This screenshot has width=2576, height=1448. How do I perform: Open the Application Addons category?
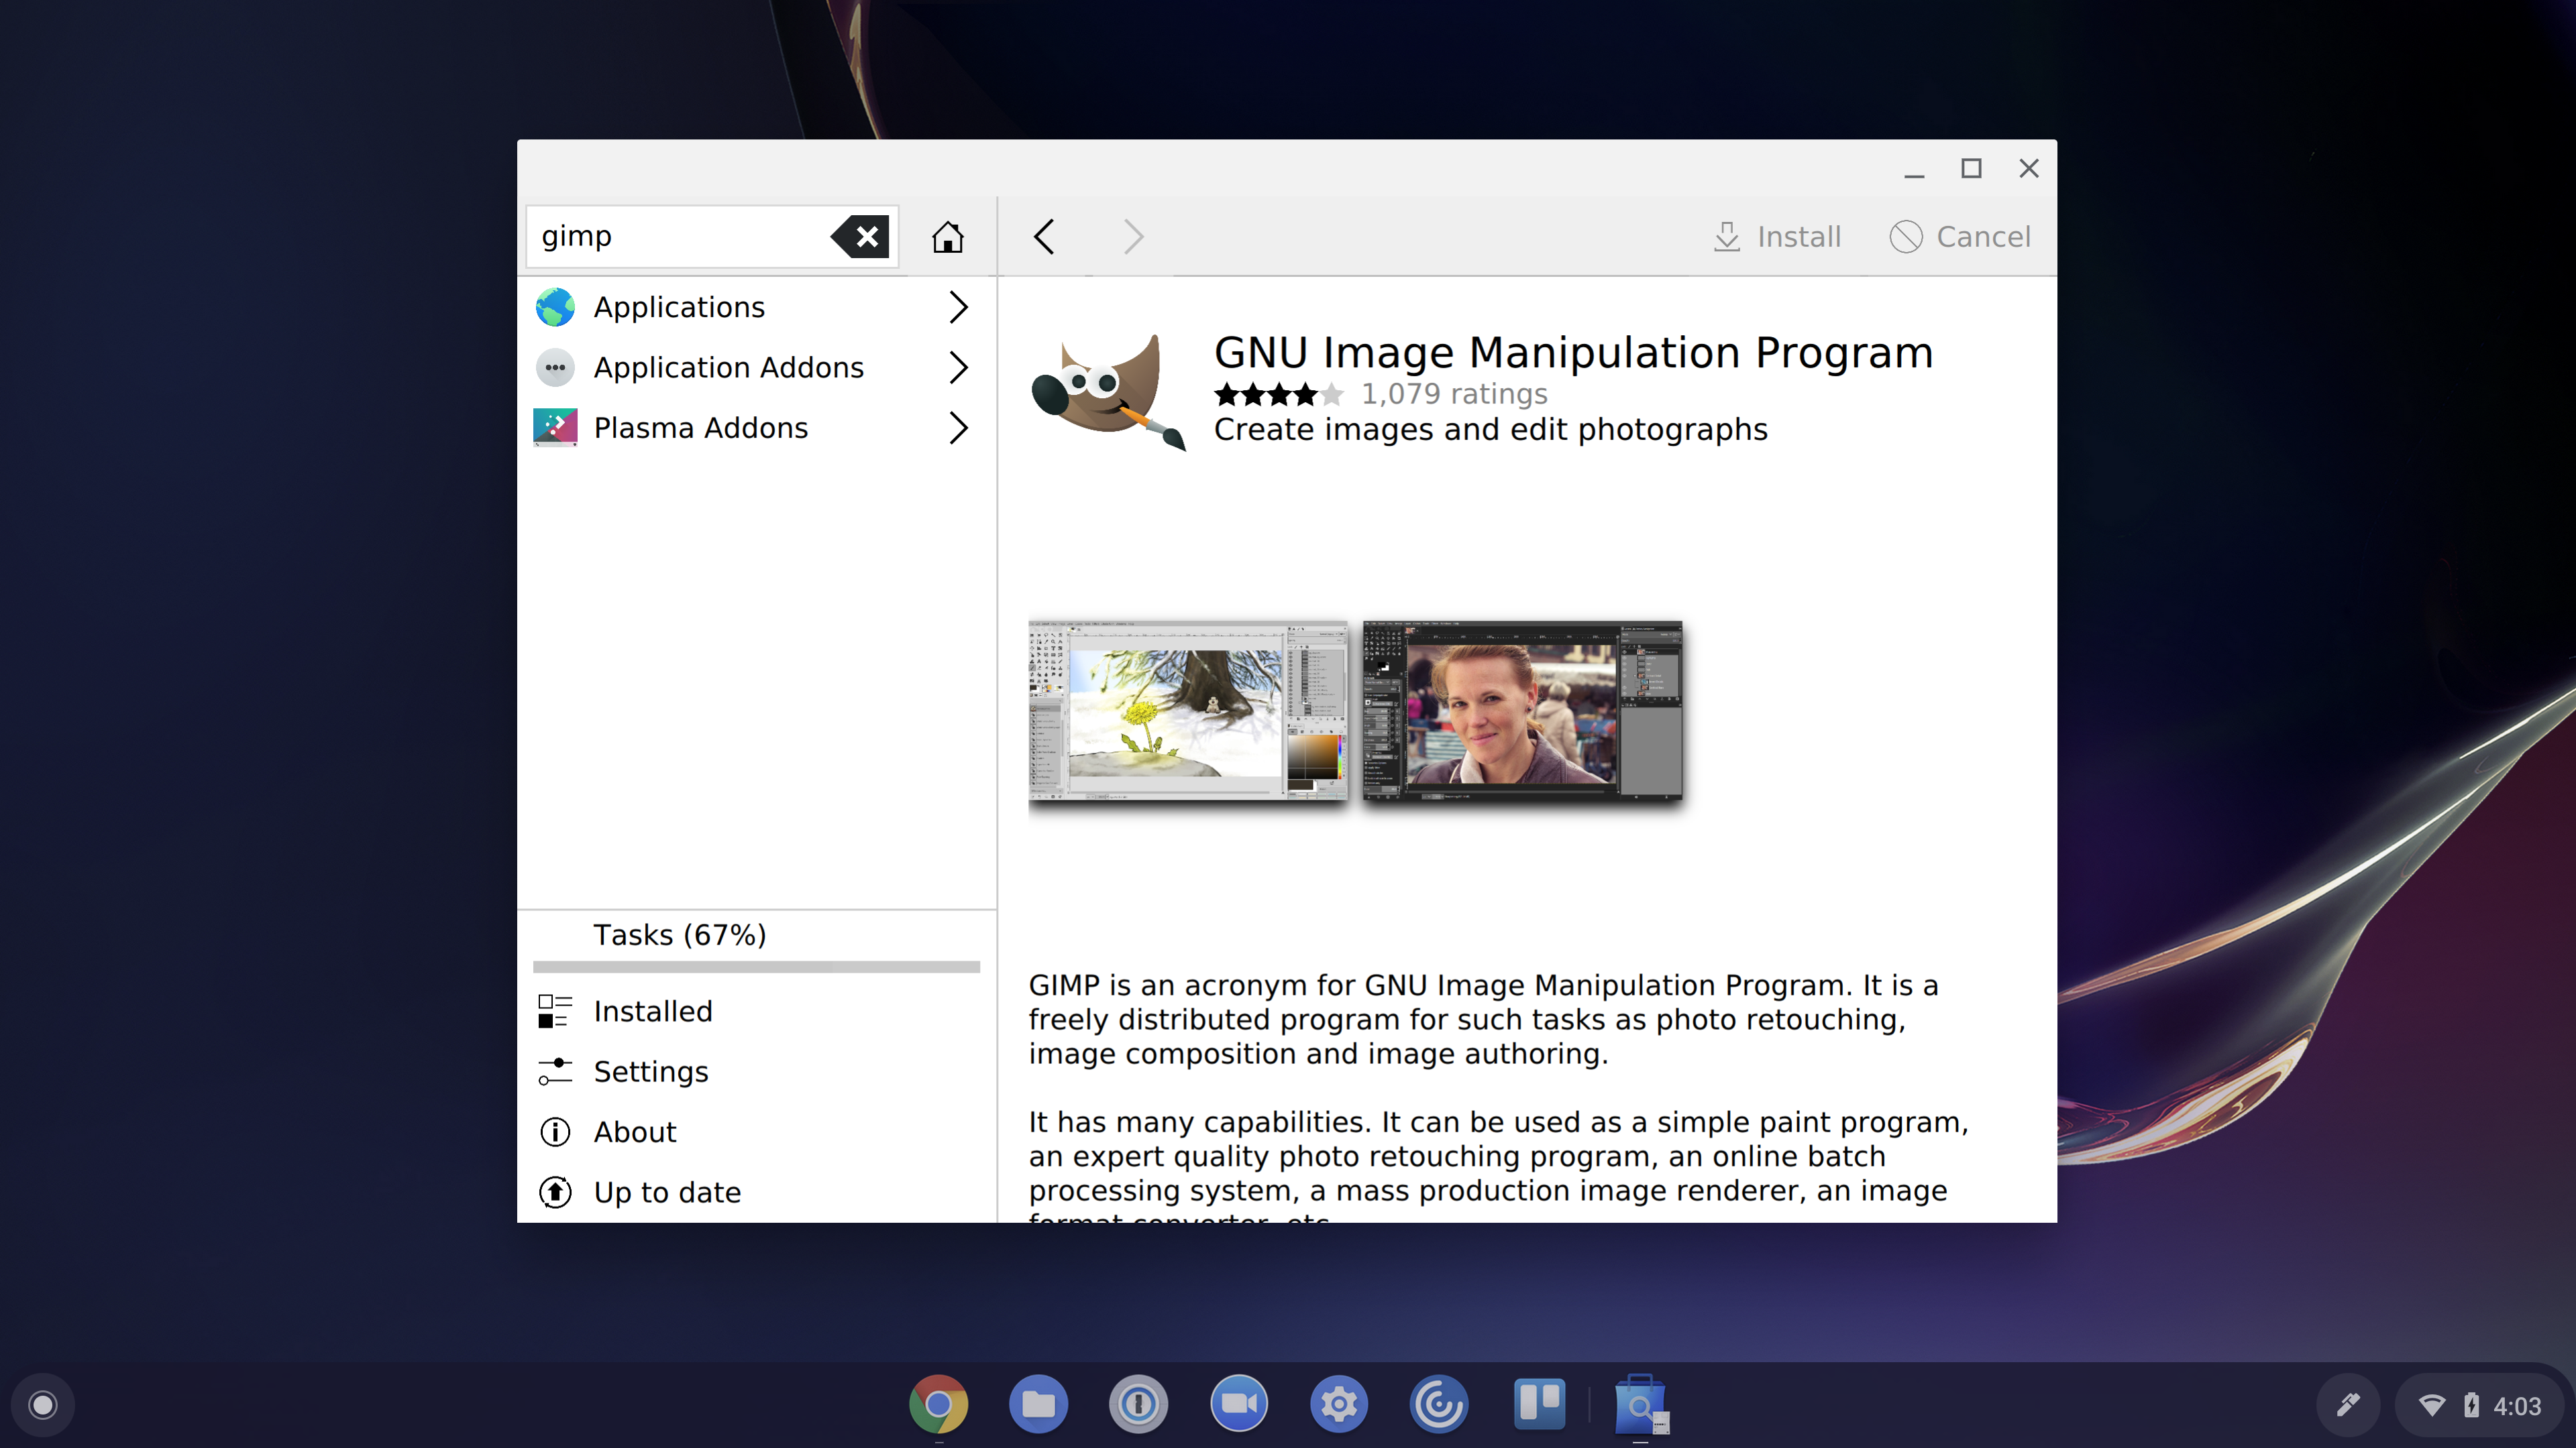coord(756,368)
